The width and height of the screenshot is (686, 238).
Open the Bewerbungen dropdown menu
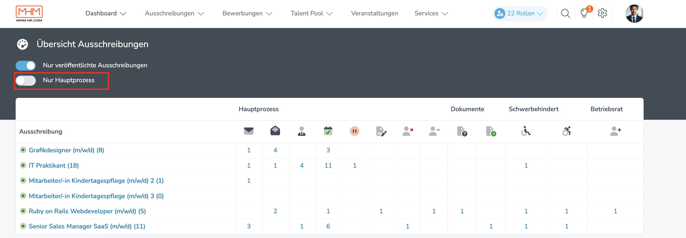[x=247, y=13]
